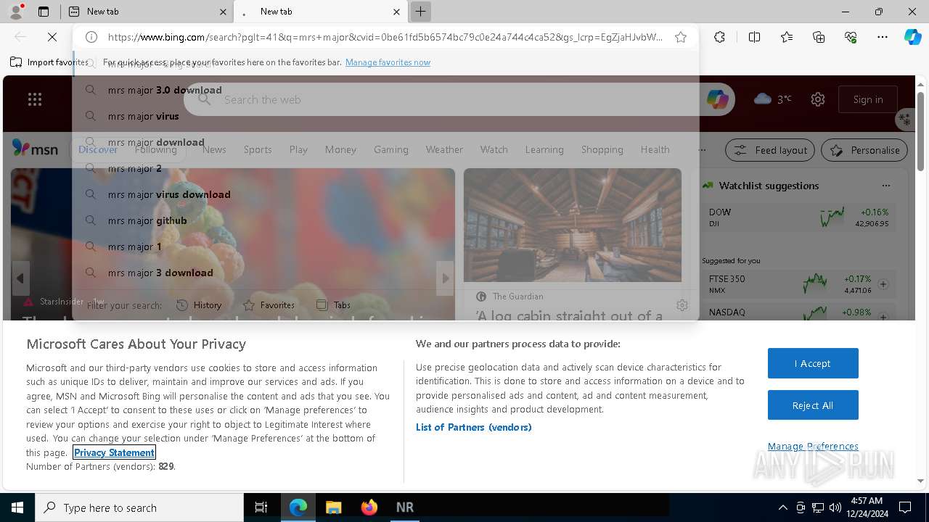This screenshot has height=522, width=929.
Task: Open the MSN apps grid launcher
Action: [35, 99]
